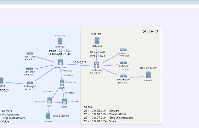The height and width of the screenshot is (128, 199).
Task: Select the site2-lab2 router icon
Action: point(123,63)
